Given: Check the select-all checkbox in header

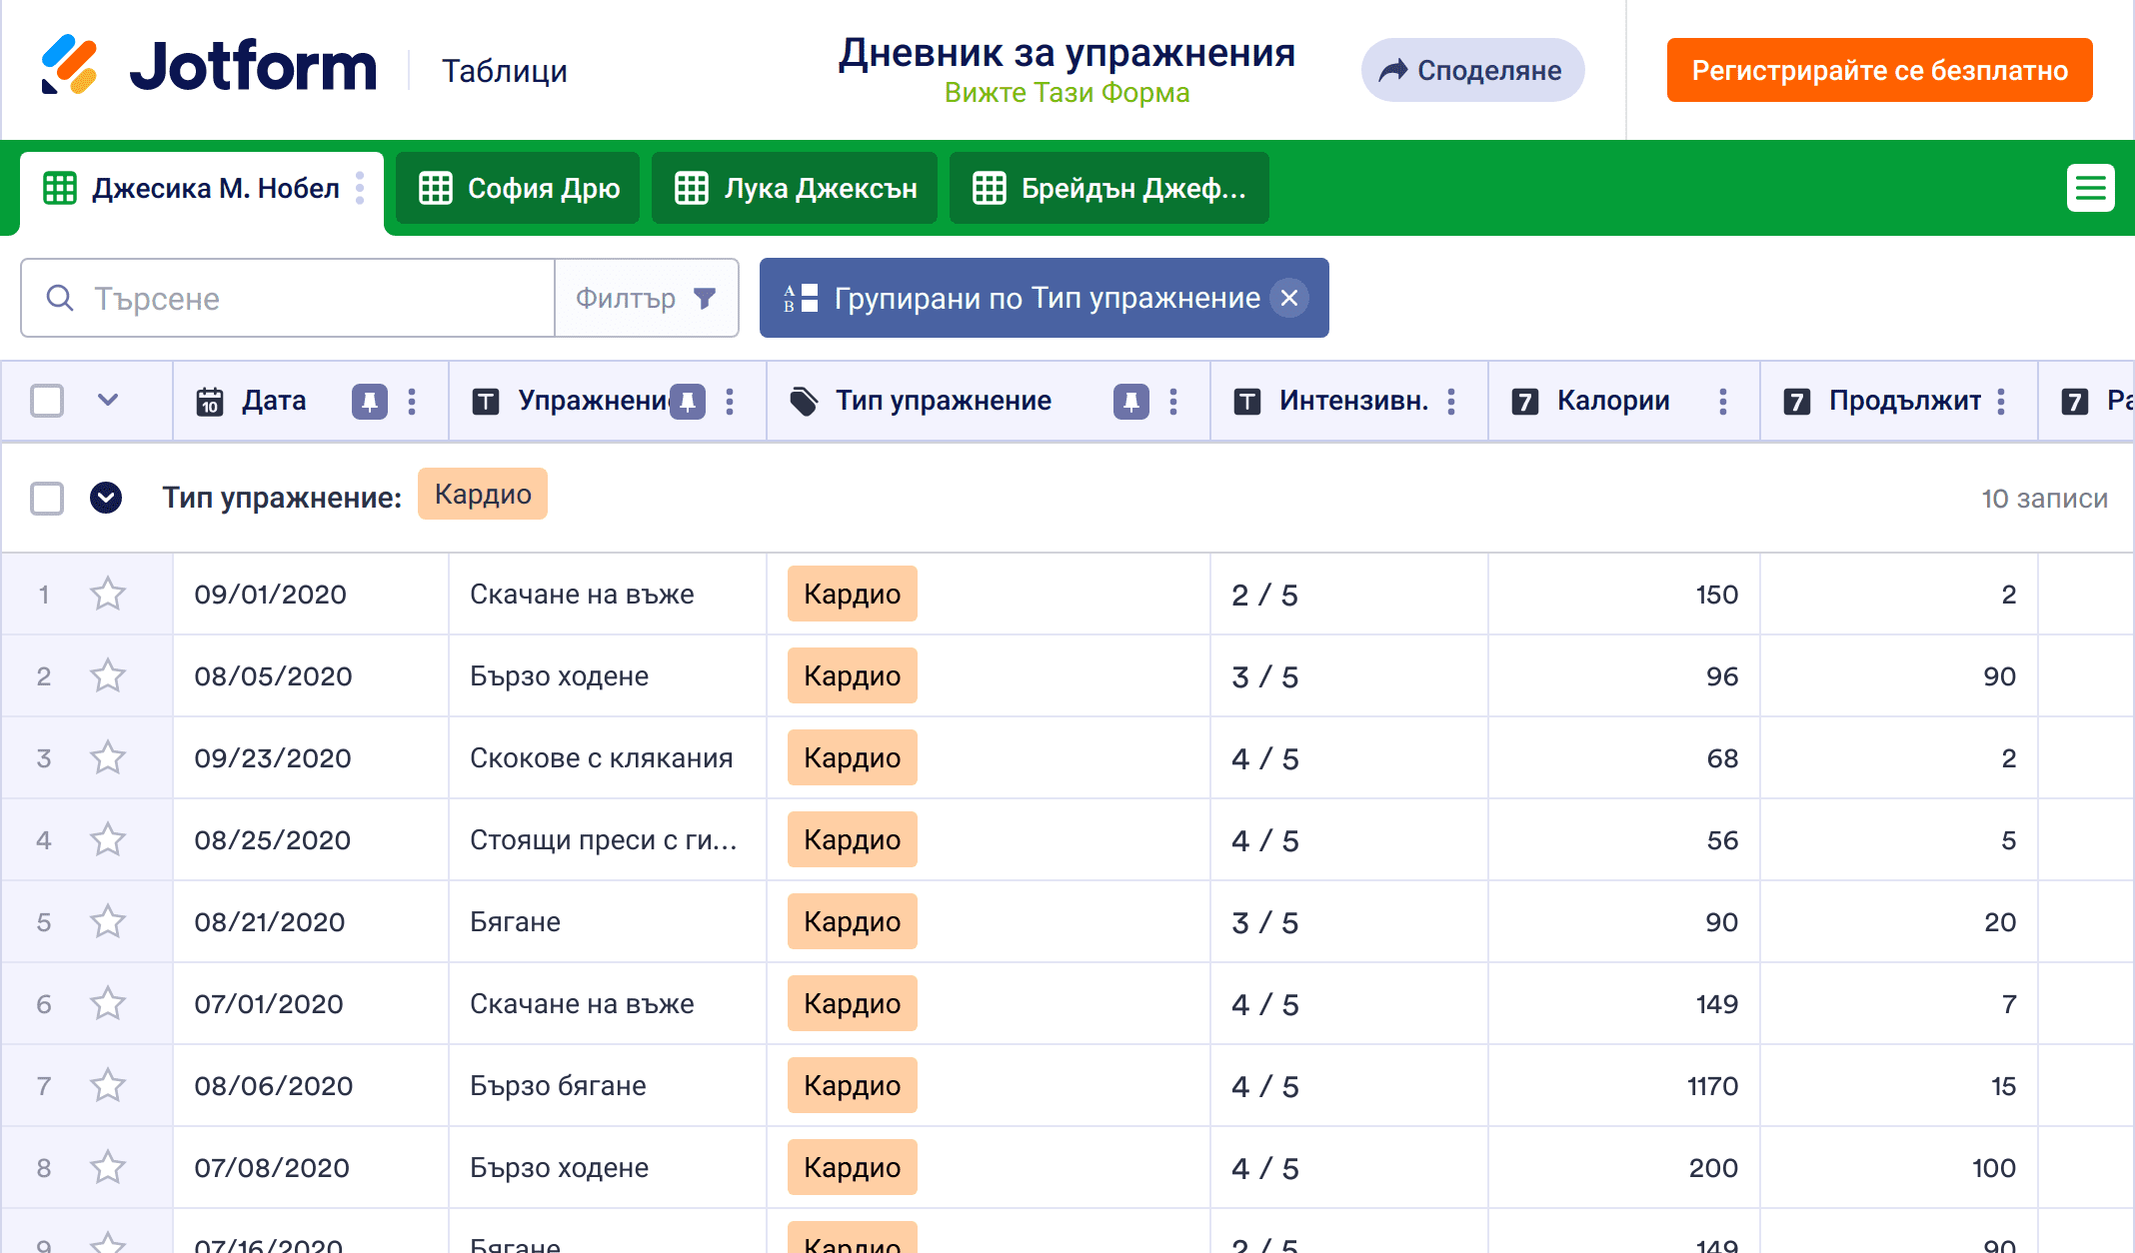Looking at the screenshot, I should [x=47, y=402].
